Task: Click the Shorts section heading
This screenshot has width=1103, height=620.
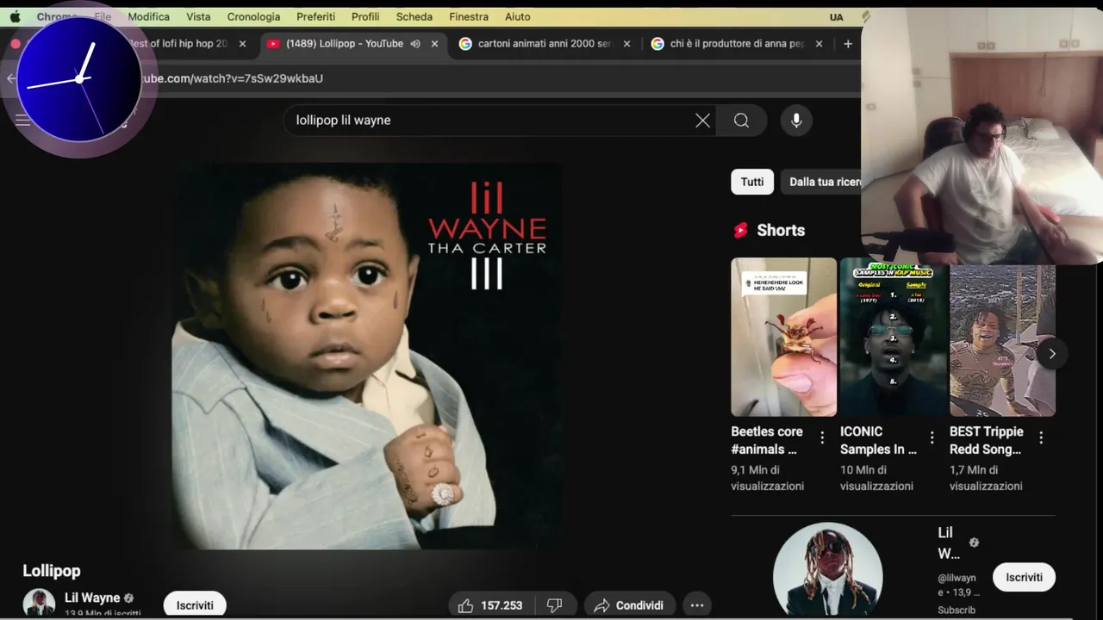Action: click(x=781, y=230)
